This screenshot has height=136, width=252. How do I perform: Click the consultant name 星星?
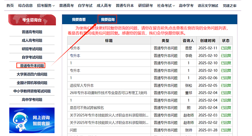(189, 48)
